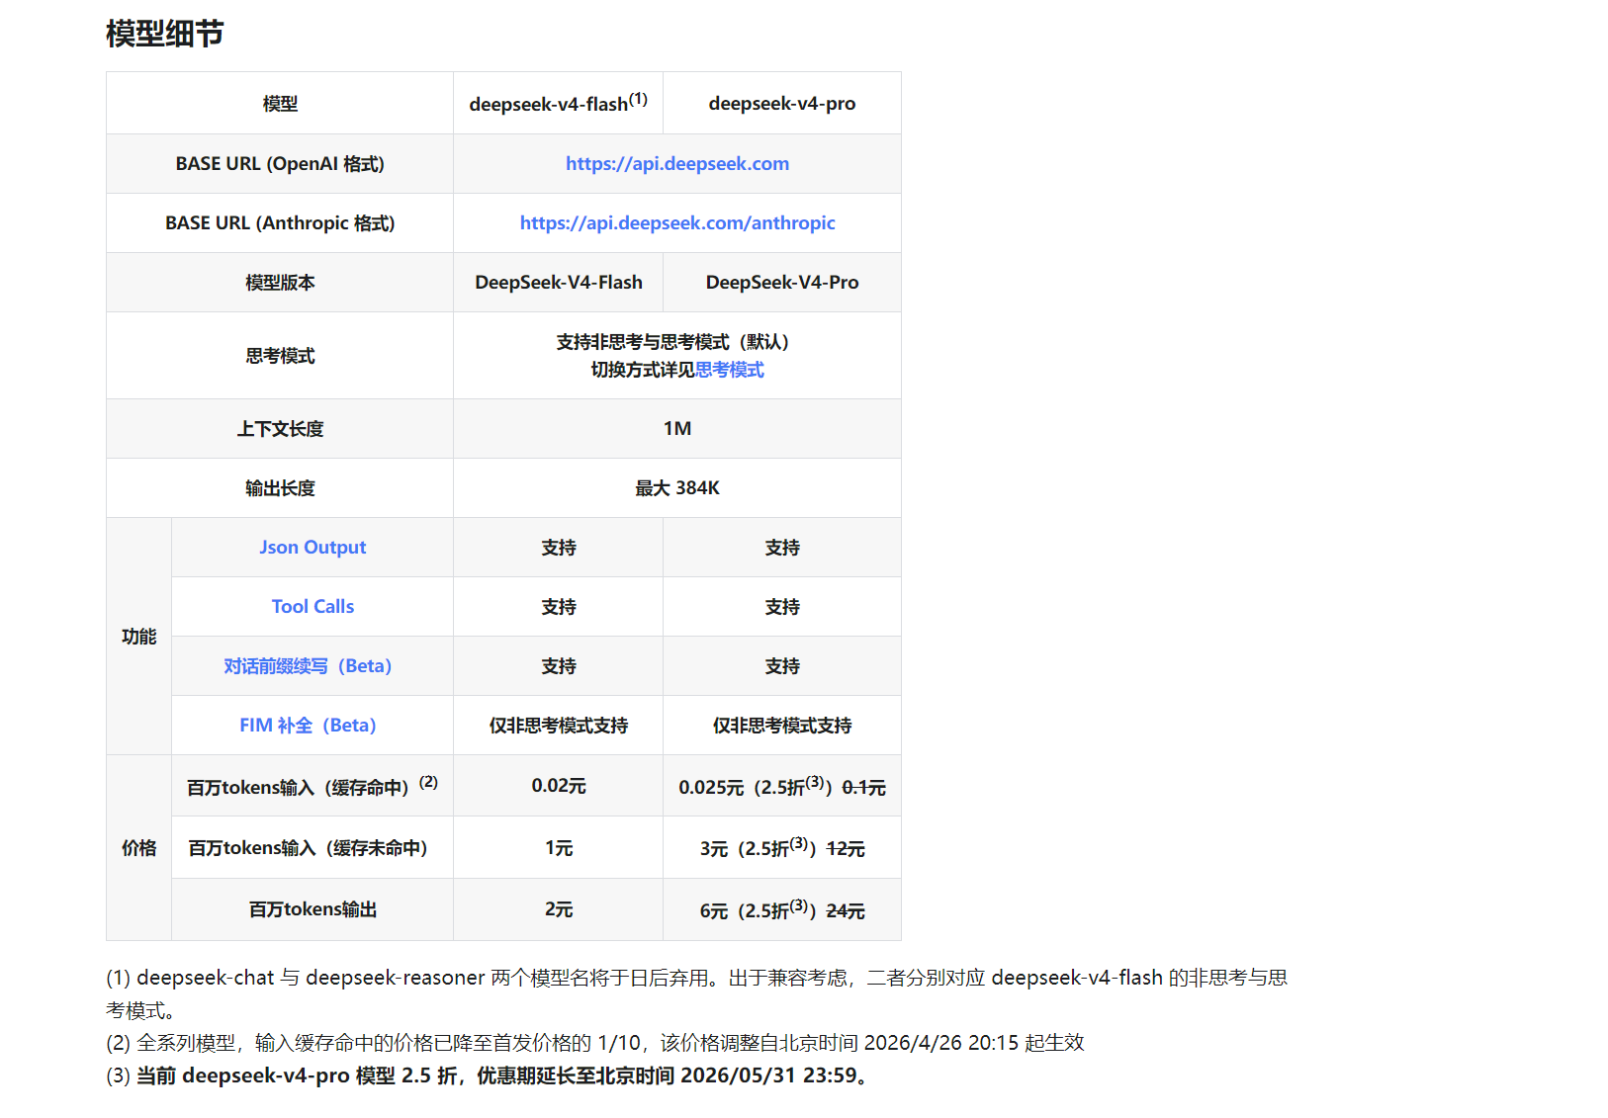The width and height of the screenshot is (1608, 1118).
Task: Open the Json Output link
Action: (313, 548)
